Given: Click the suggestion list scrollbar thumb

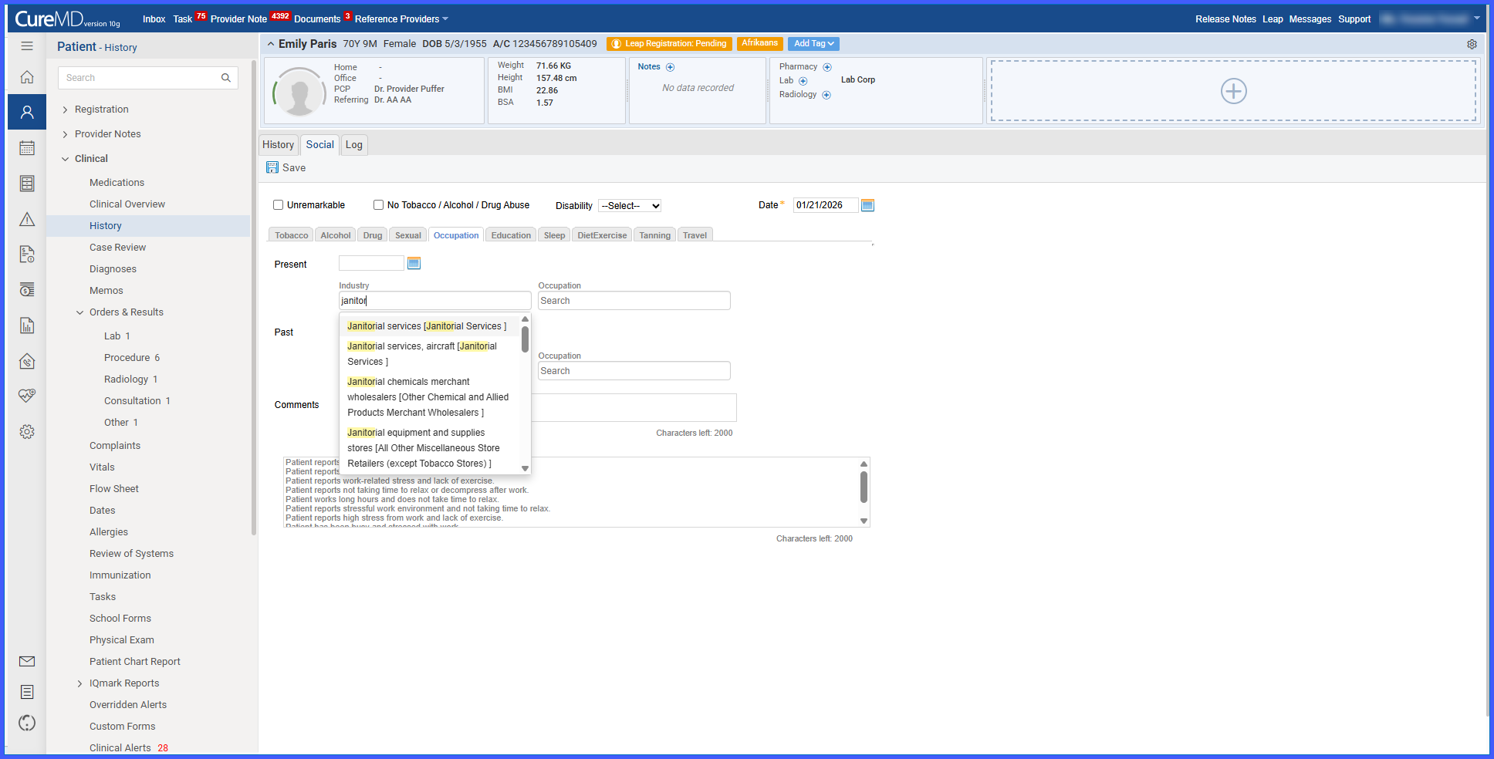Looking at the screenshot, I should (x=525, y=339).
